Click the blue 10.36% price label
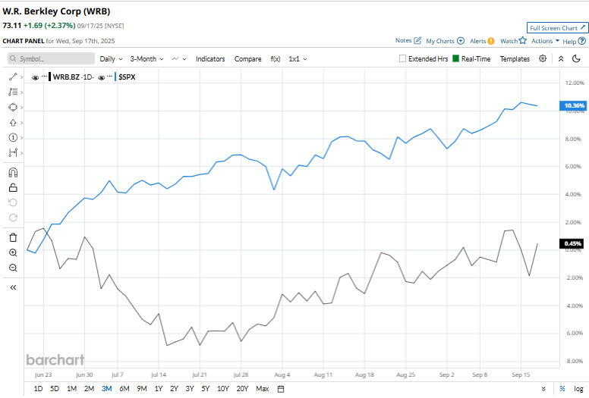The width and height of the screenshot is (589, 398). point(573,106)
